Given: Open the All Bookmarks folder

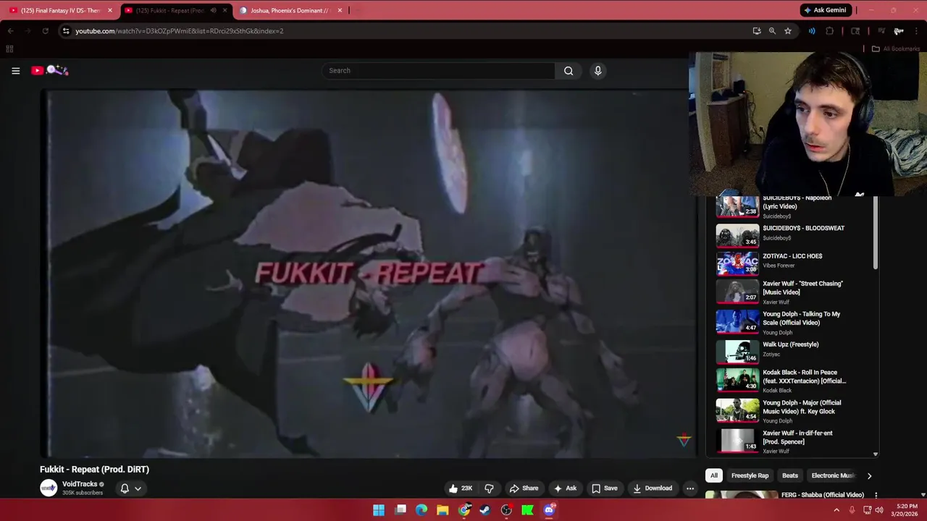Looking at the screenshot, I should tap(895, 48).
